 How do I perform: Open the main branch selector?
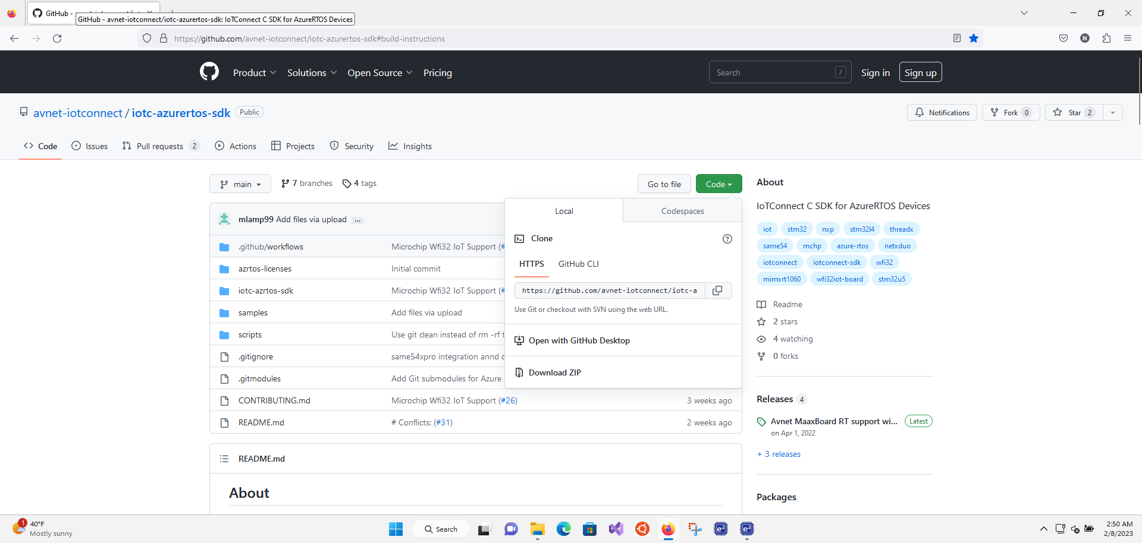coord(240,184)
